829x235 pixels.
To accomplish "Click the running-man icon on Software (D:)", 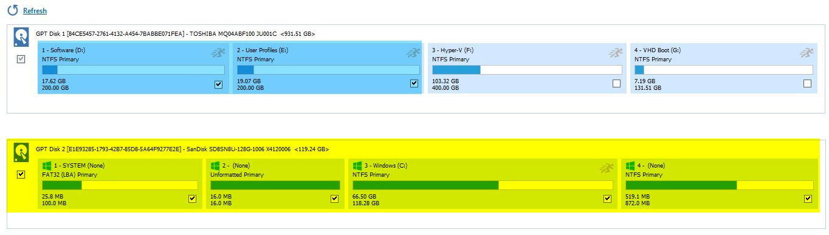I will click(x=218, y=53).
